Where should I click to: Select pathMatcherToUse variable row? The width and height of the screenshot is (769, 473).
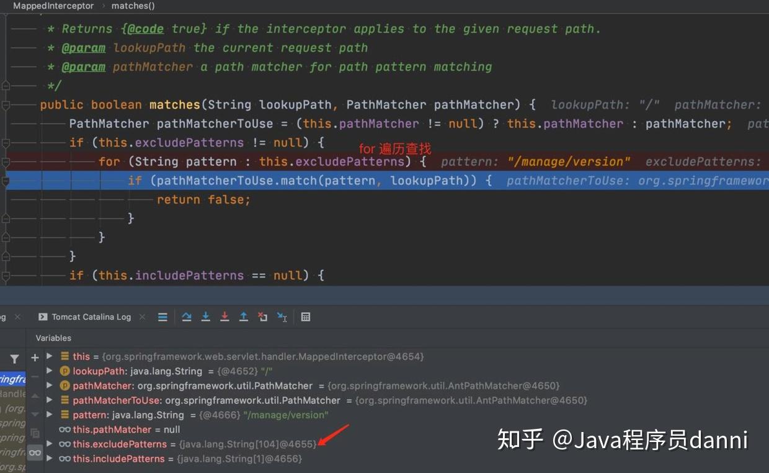point(324,400)
